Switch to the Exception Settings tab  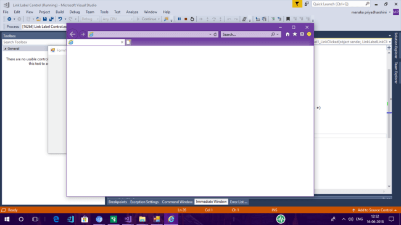144,202
